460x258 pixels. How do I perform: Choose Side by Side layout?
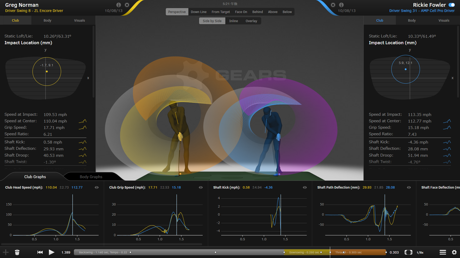point(212,21)
